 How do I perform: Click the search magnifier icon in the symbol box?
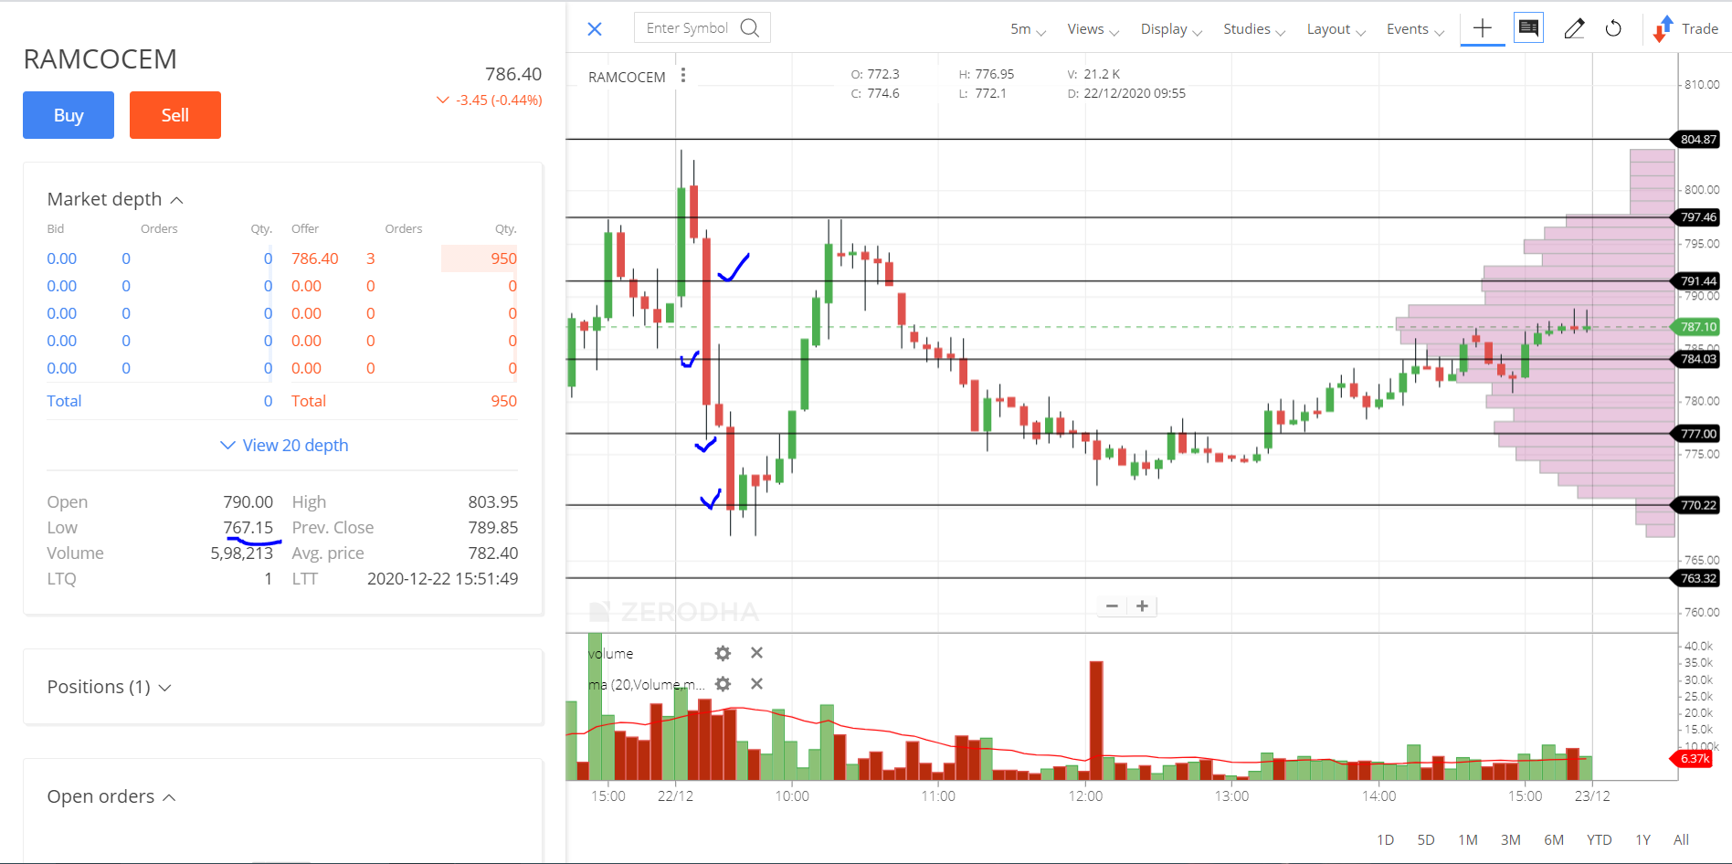pyautogui.click(x=750, y=27)
